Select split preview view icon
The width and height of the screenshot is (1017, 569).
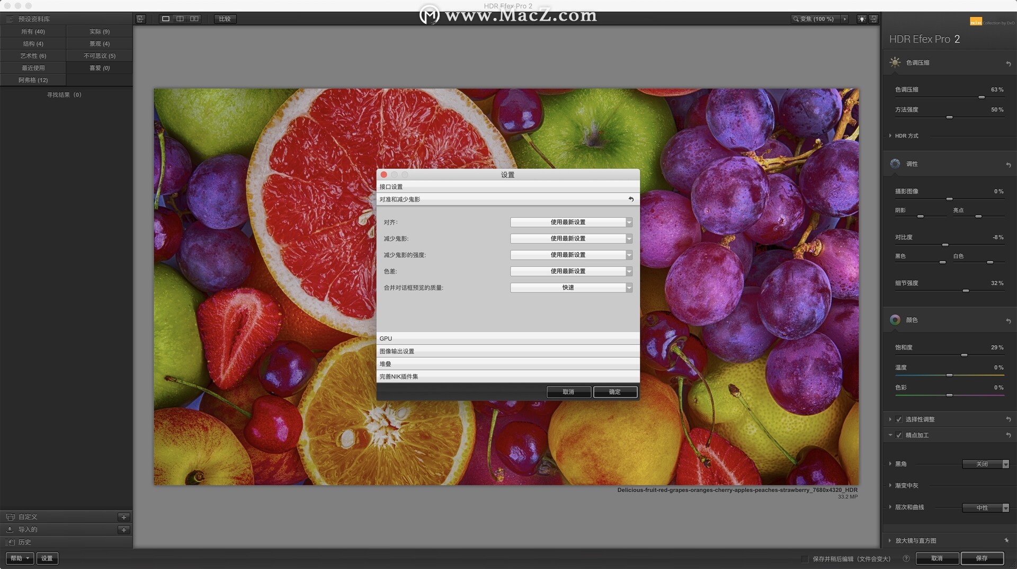[x=180, y=19]
